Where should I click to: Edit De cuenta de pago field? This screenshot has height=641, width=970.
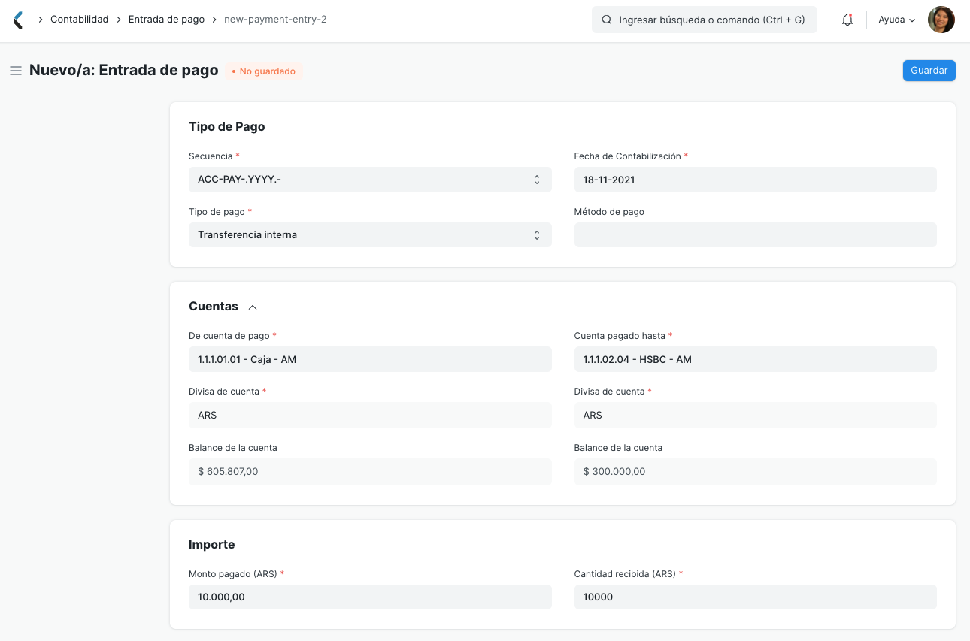370,359
